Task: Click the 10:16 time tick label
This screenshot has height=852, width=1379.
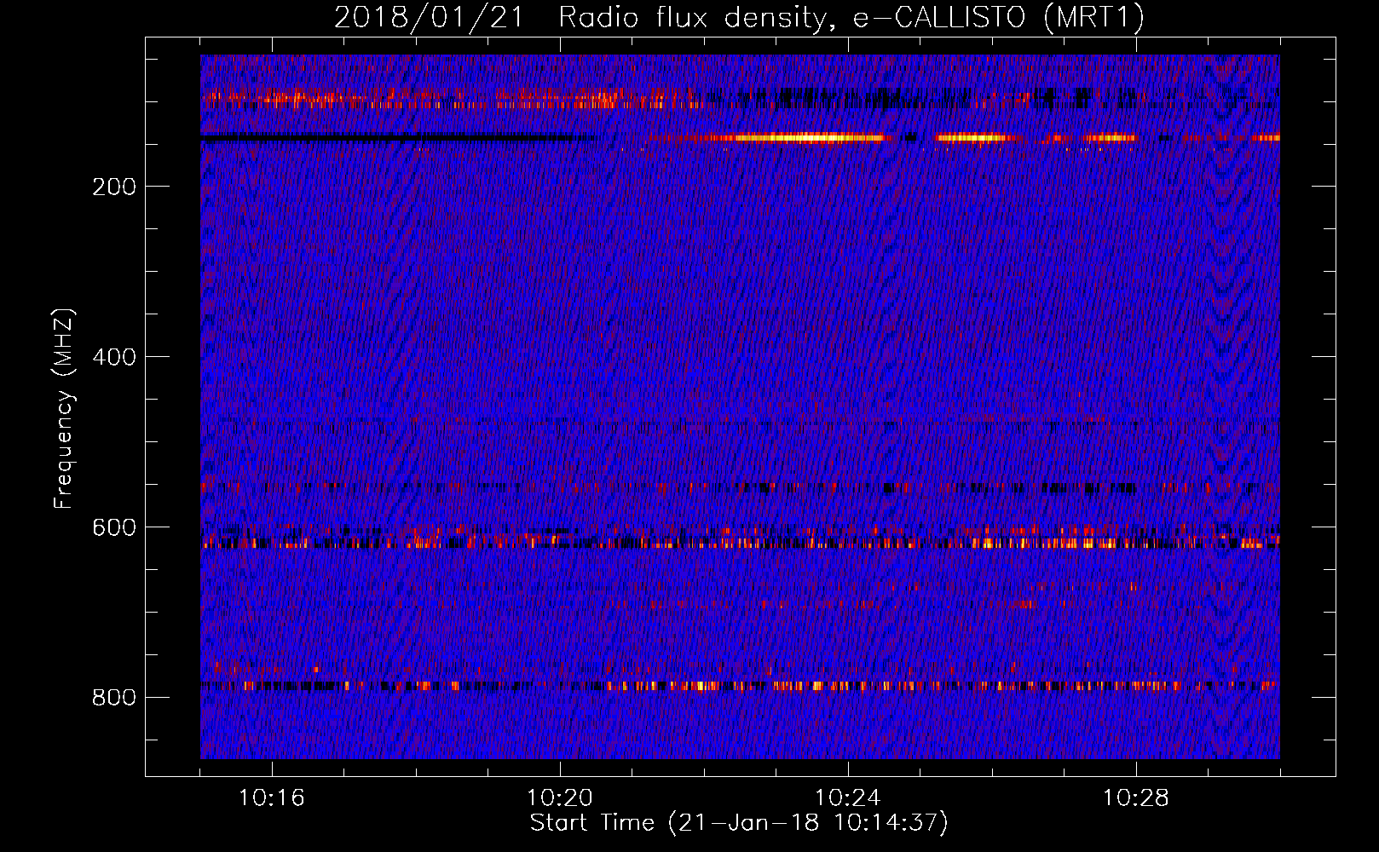Action: (272, 798)
